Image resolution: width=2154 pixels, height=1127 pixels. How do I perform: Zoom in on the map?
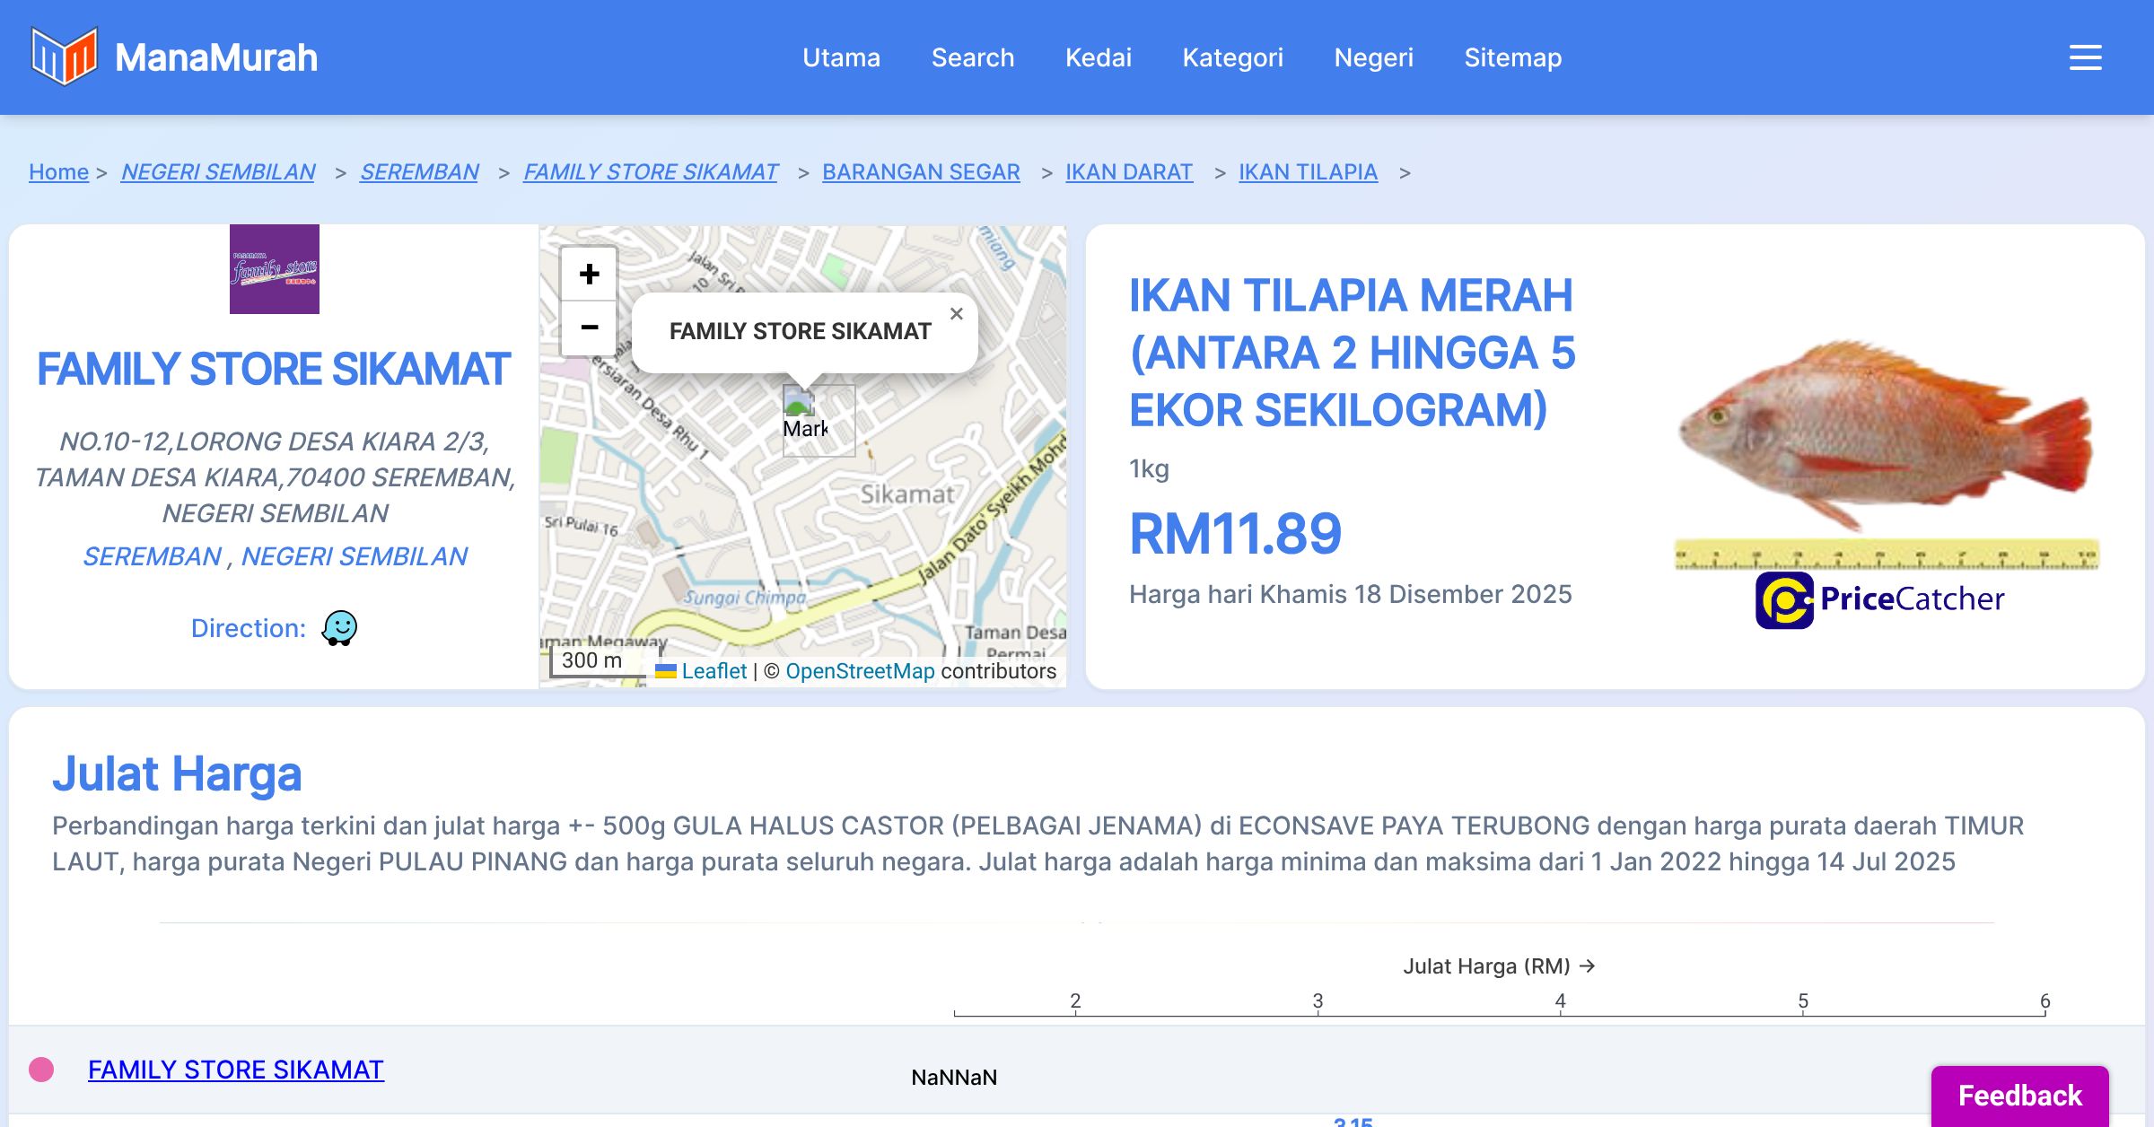click(589, 274)
